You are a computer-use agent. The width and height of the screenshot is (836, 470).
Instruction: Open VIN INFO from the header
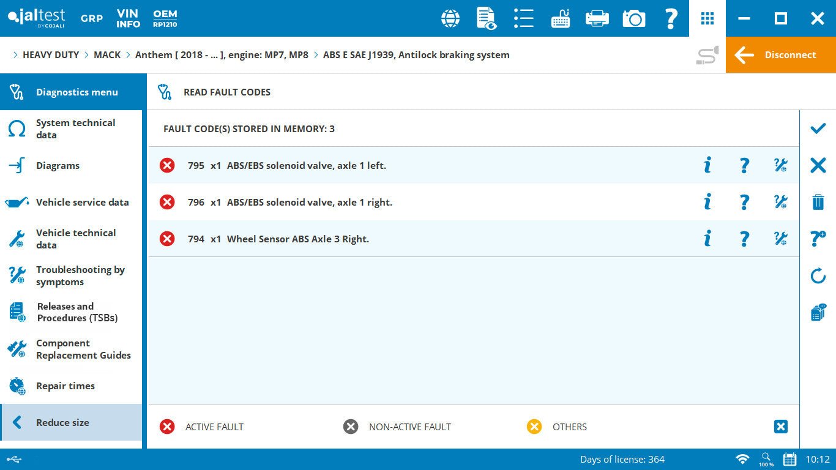[129, 18]
